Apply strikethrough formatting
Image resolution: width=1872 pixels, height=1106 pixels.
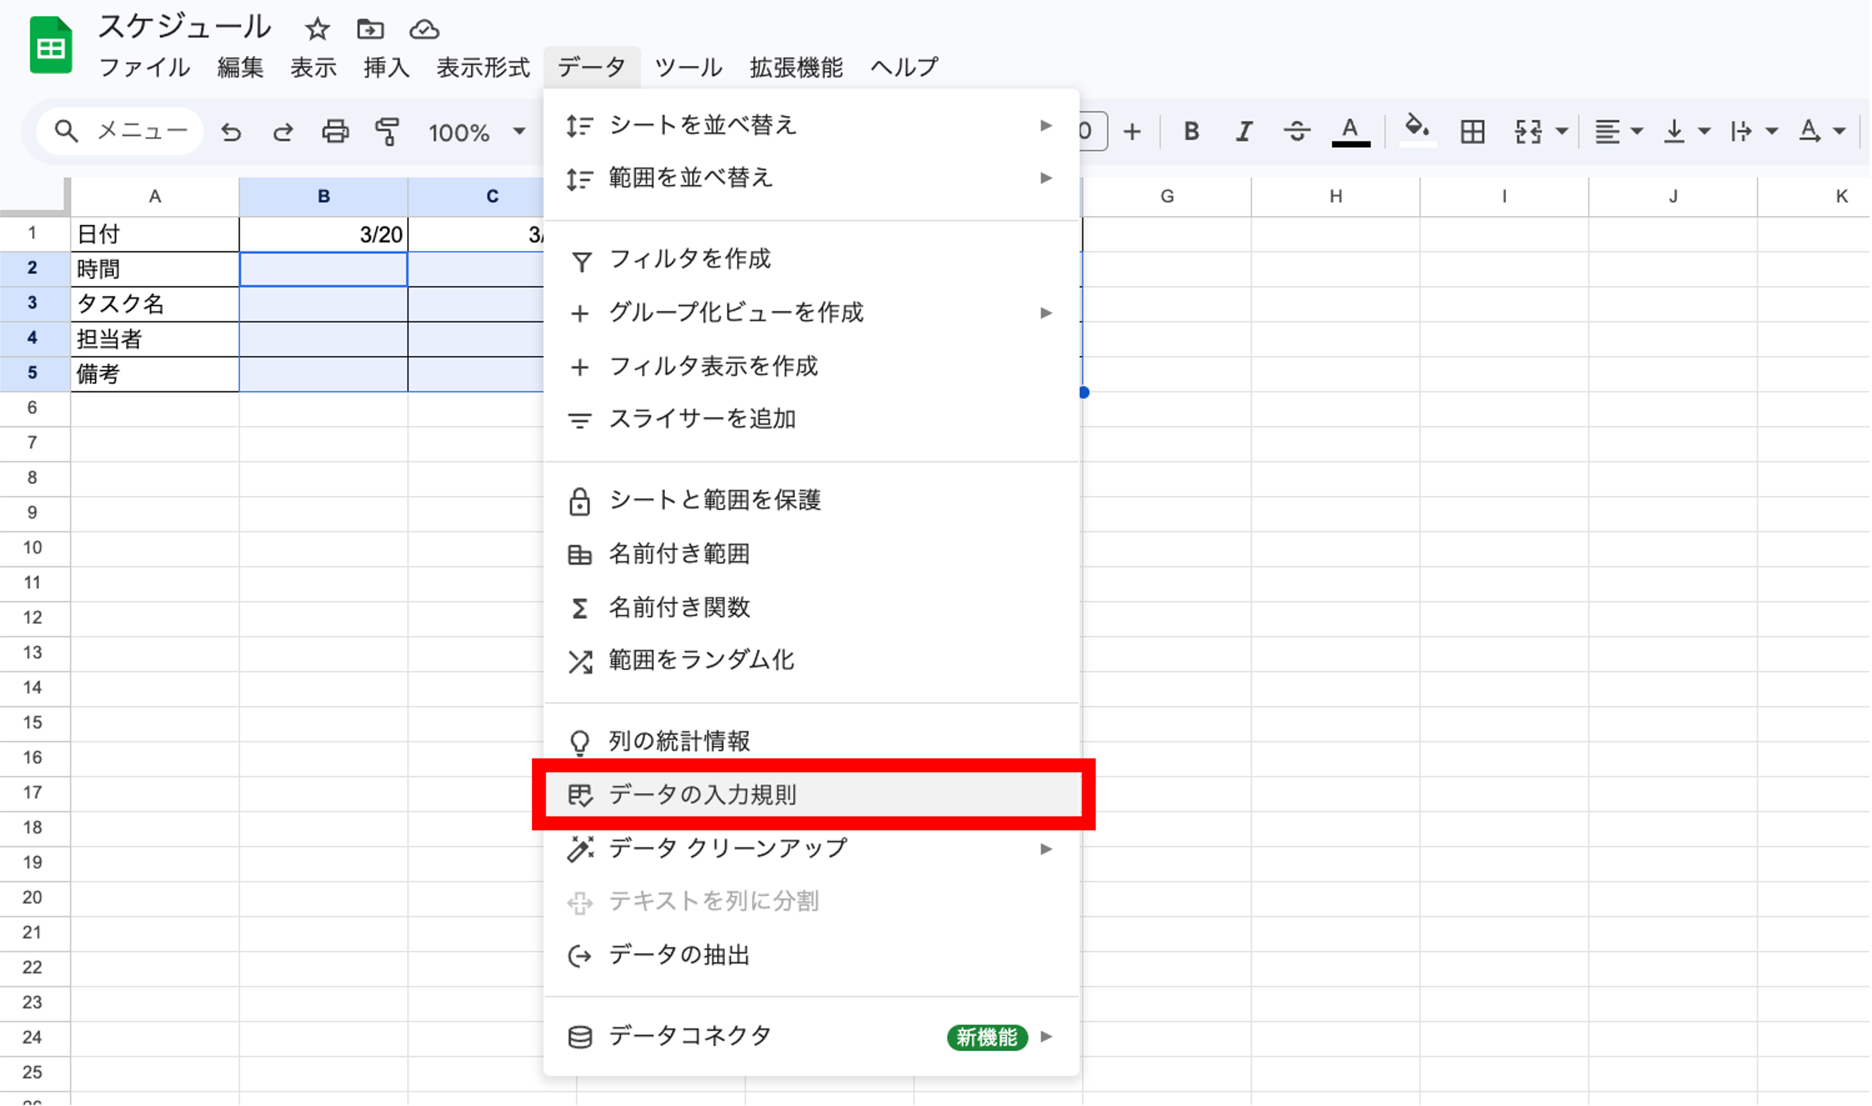(1296, 131)
